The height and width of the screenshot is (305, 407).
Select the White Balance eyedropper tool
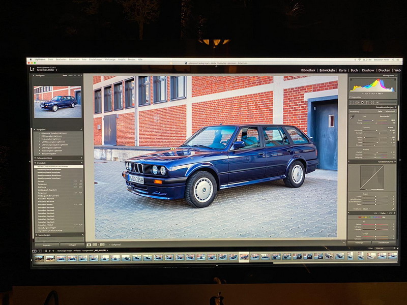(352, 116)
